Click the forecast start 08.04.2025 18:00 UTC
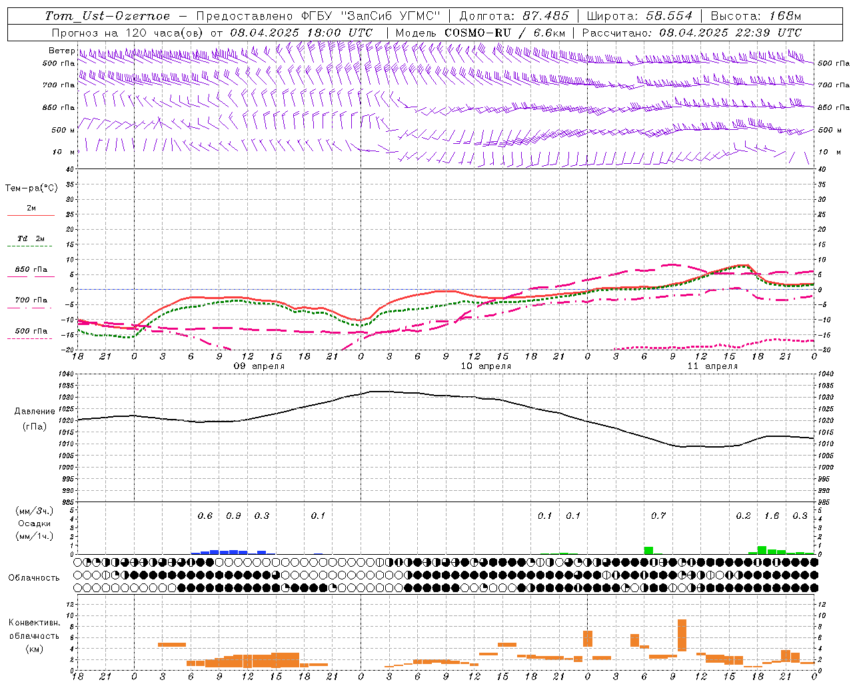The image size is (853, 682). click(301, 33)
